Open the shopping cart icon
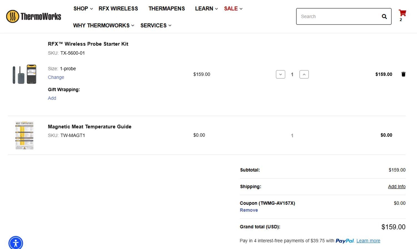 [x=402, y=13]
